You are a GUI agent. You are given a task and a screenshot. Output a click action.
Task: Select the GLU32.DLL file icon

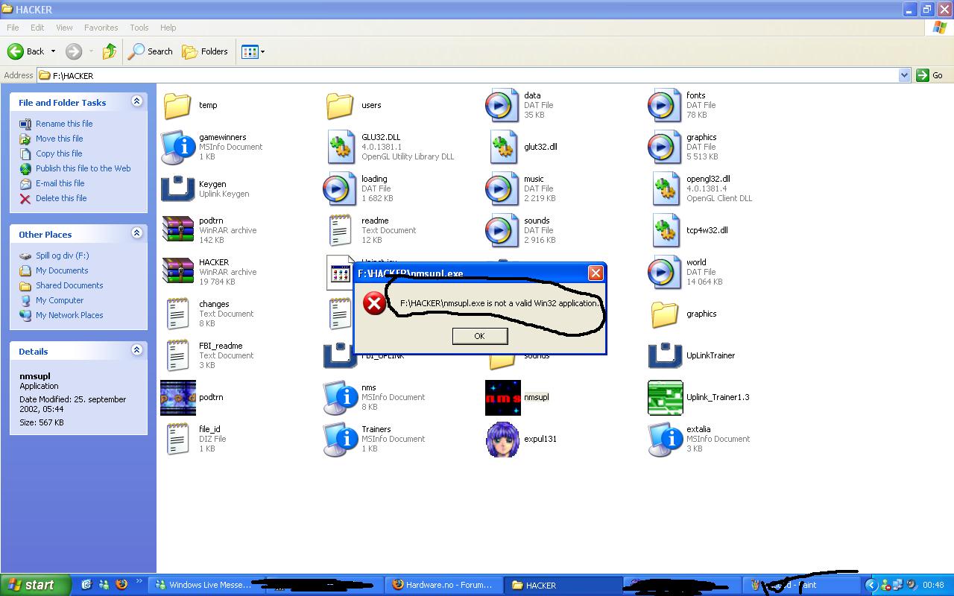pos(340,147)
